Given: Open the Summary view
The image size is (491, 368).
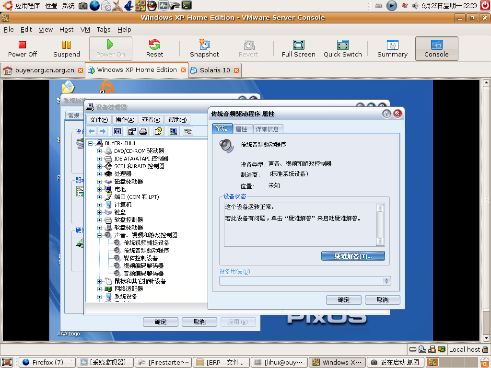Looking at the screenshot, I should click(x=392, y=49).
